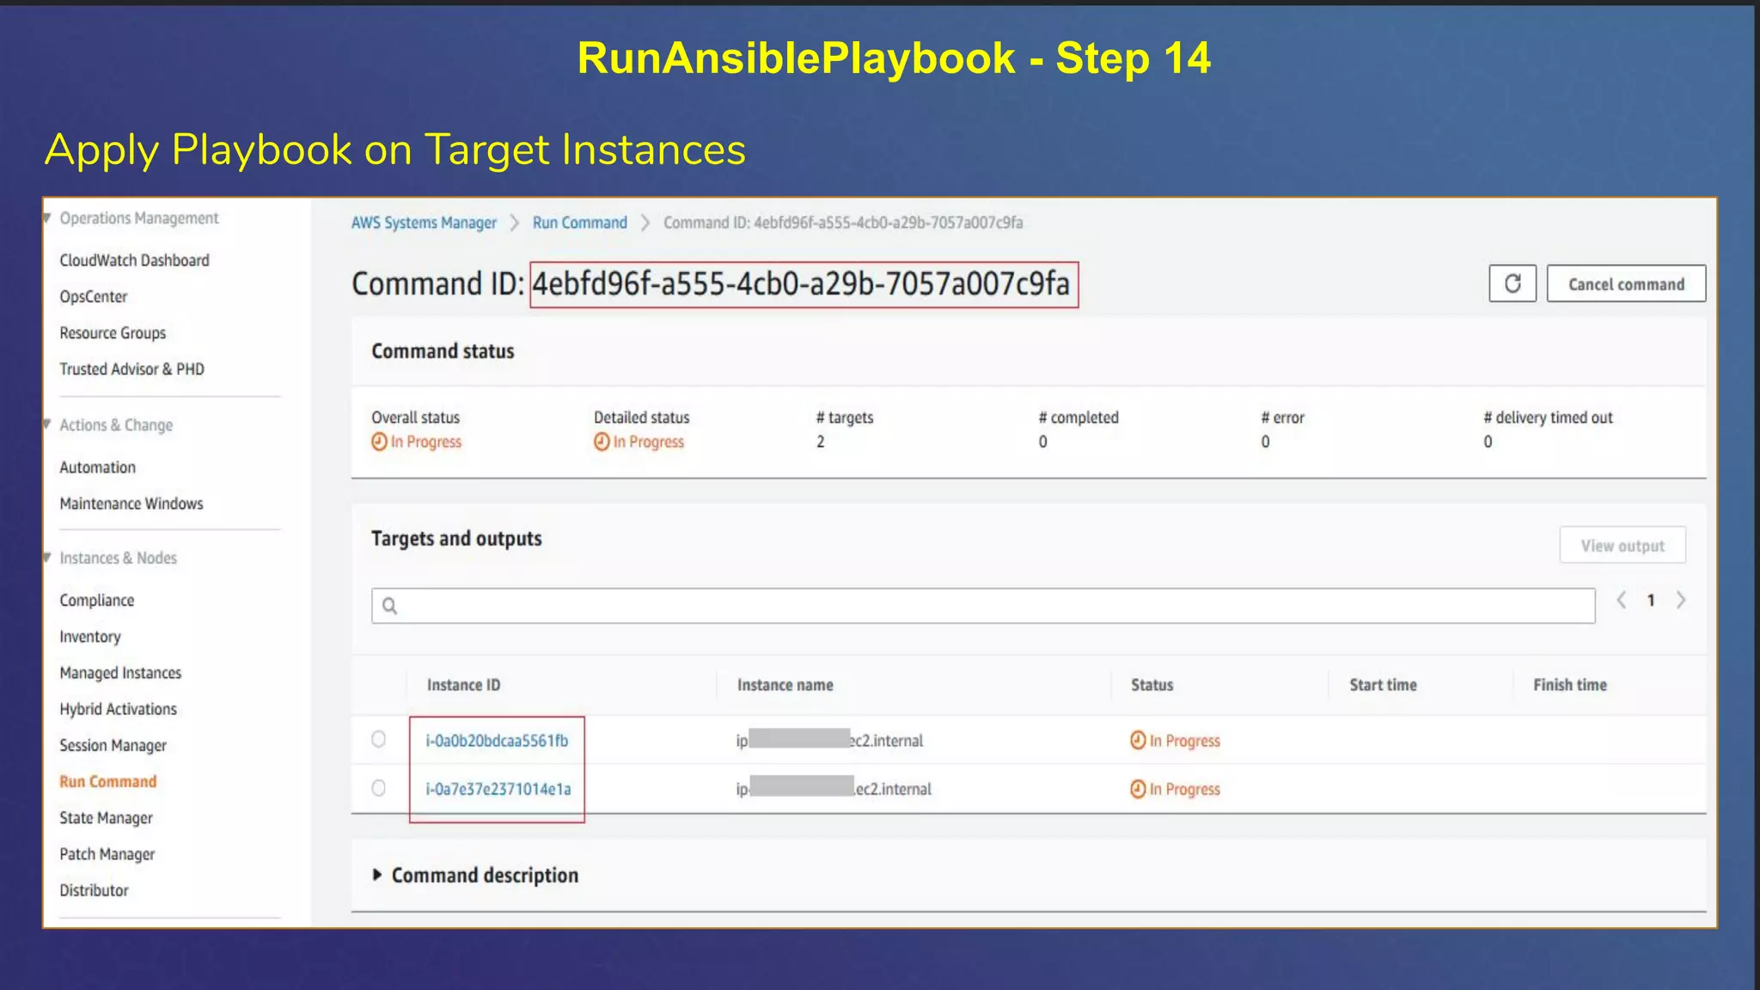Click the Start time column header
This screenshot has height=990, width=1760.
[x=1383, y=685]
